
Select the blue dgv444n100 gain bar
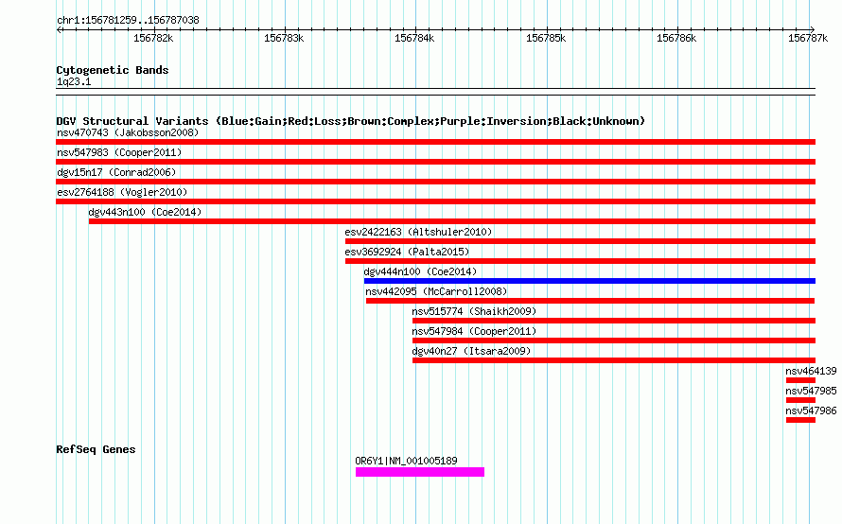tap(589, 281)
